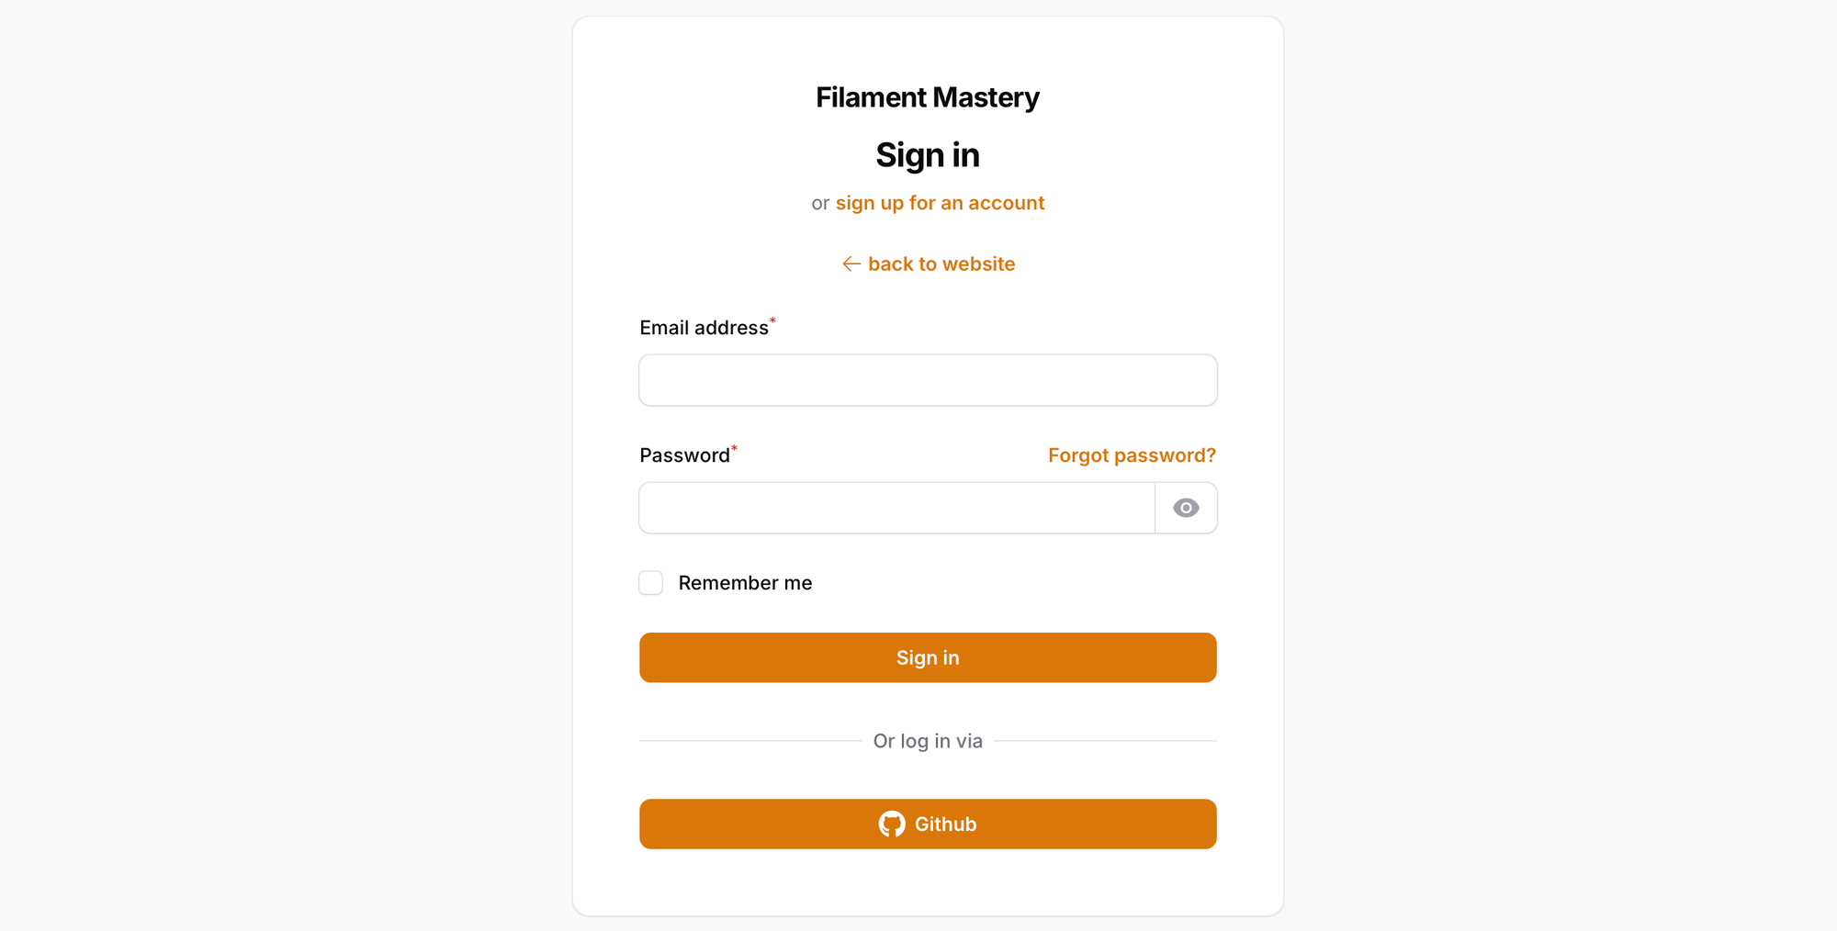
Task: Click the Remember me label text
Action: pyautogui.click(x=745, y=582)
